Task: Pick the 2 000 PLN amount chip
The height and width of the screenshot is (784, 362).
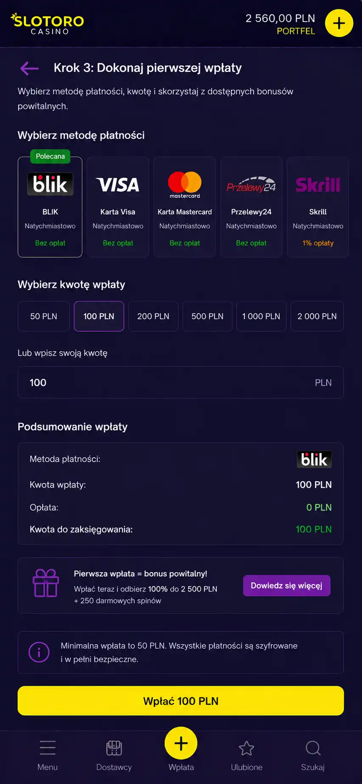Action: pos(317,316)
